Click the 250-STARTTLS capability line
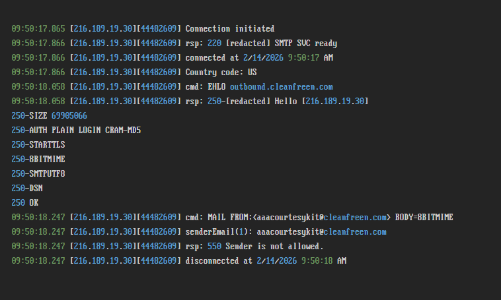Screen dimensions: 501x300 (x=38, y=144)
